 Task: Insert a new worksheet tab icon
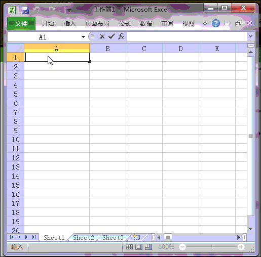[x=136, y=237]
